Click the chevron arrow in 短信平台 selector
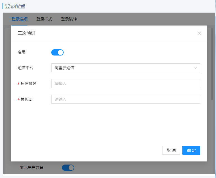 point(196,68)
